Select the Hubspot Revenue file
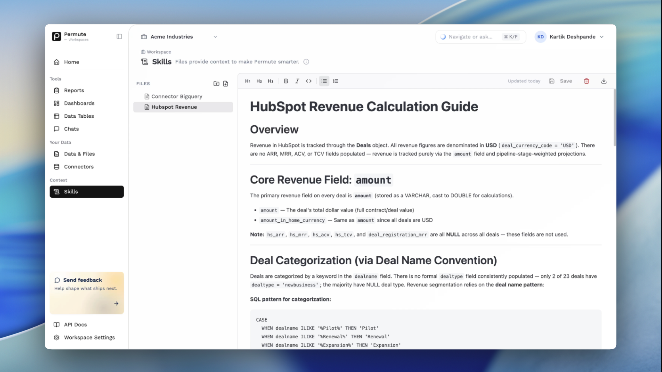 (183, 107)
